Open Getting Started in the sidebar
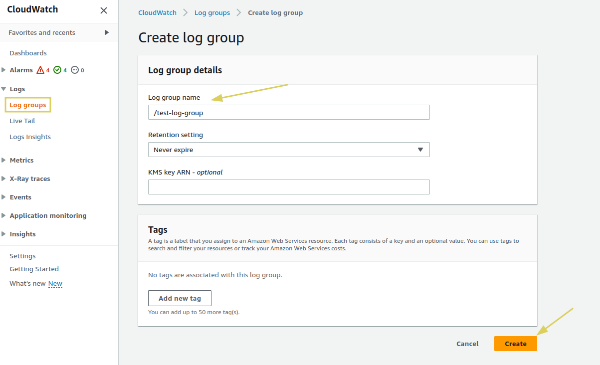 click(34, 269)
